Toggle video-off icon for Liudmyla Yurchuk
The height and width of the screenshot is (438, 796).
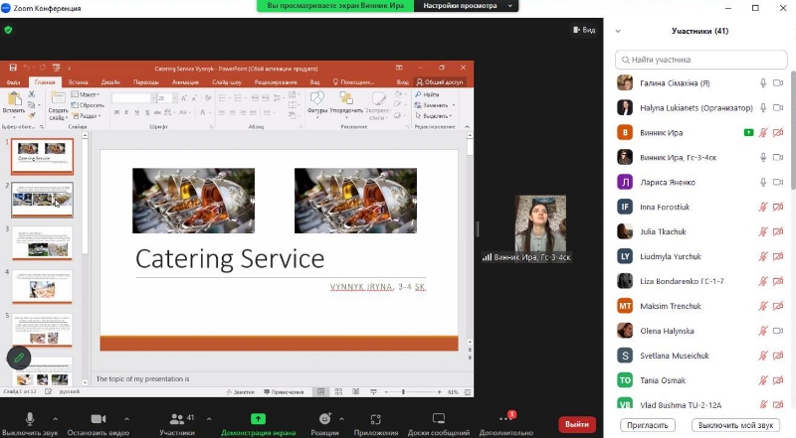click(x=778, y=256)
